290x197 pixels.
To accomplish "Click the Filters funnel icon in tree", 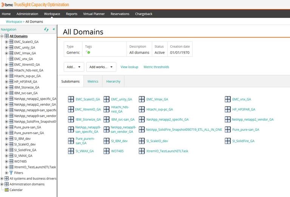I will 11,173.
